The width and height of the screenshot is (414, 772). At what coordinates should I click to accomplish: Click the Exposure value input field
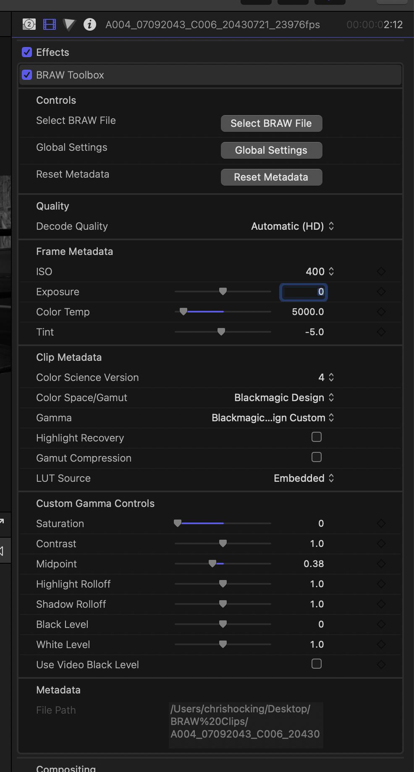303,292
